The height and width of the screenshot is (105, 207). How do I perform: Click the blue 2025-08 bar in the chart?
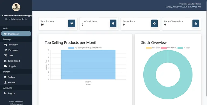[88, 65]
